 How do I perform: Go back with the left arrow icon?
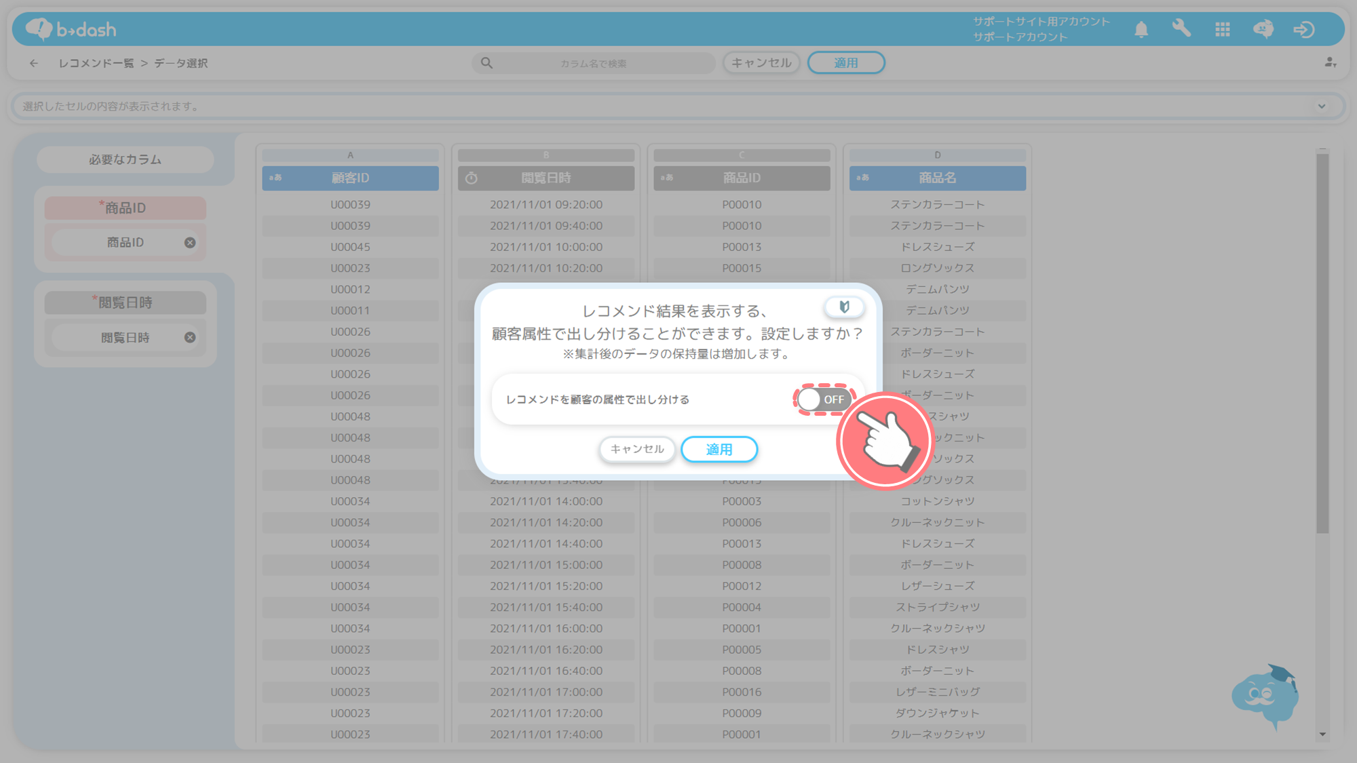click(34, 63)
